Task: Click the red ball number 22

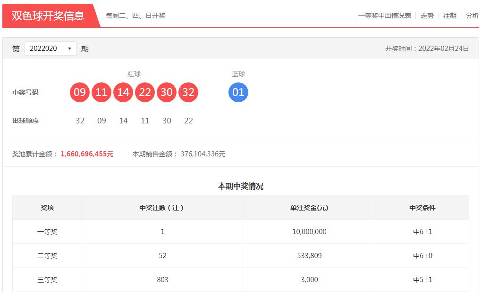Action: pos(145,92)
